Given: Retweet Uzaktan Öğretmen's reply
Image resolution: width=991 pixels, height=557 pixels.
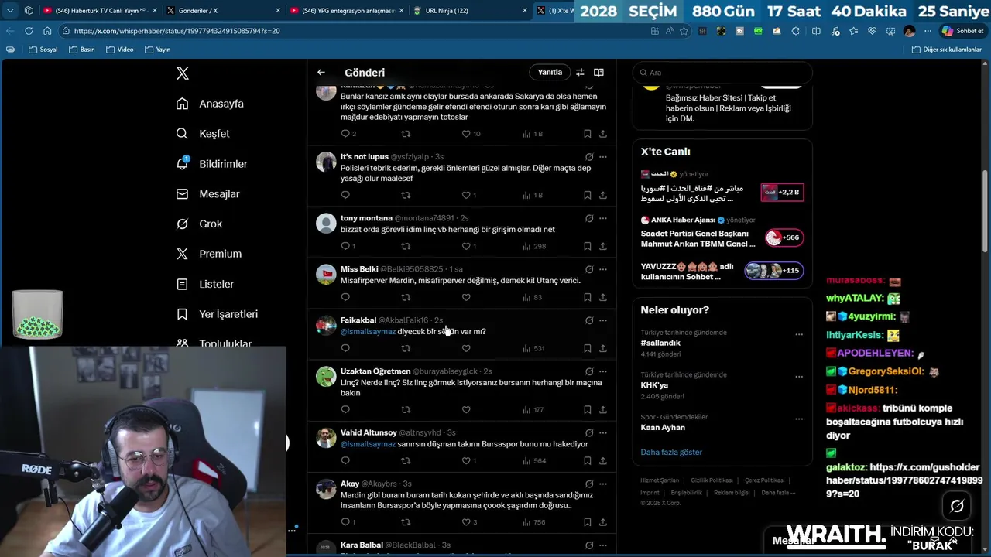Looking at the screenshot, I should (406, 409).
